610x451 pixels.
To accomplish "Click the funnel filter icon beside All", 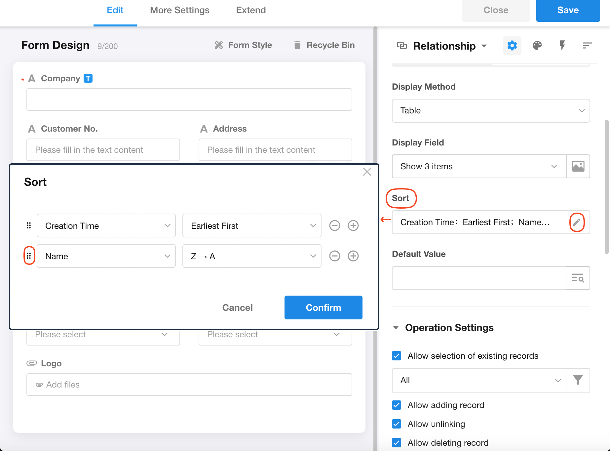I will point(578,380).
